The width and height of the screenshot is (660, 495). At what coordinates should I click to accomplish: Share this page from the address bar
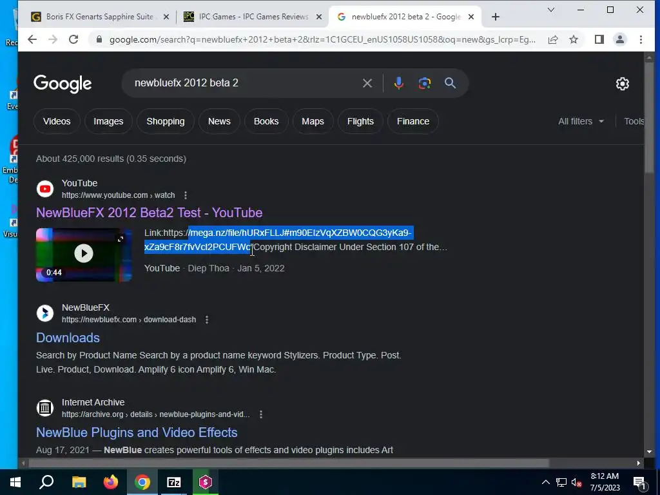[553, 39]
